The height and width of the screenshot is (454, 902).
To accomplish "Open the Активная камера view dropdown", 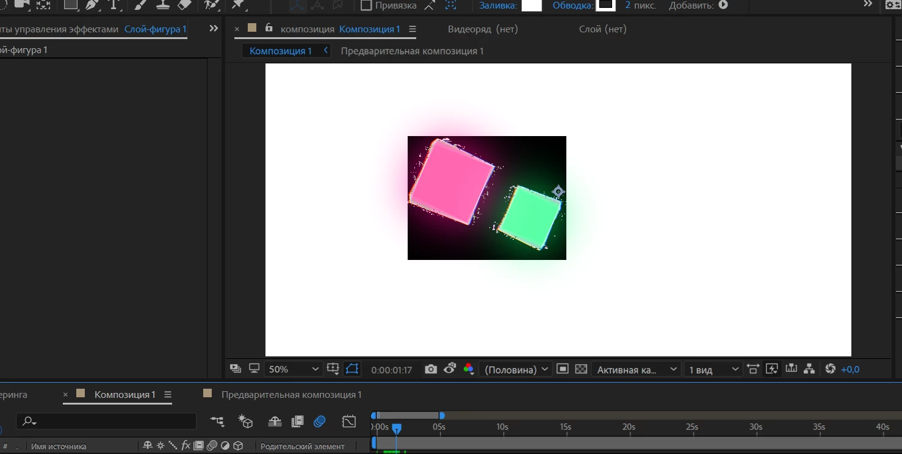I will point(637,369).
